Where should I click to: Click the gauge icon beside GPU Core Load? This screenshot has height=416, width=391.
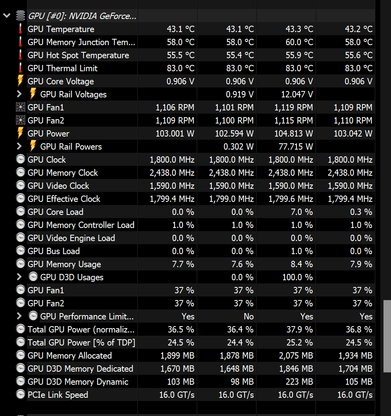pyautogui.click(x=21, y=212)
